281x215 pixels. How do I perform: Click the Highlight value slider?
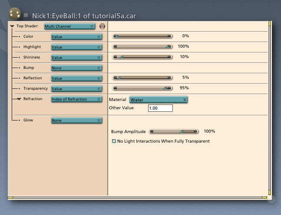click(142, 46)
